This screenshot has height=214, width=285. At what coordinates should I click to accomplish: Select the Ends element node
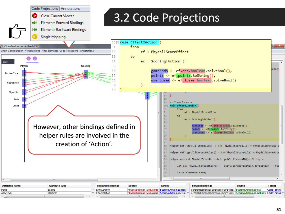coord(24,99)
